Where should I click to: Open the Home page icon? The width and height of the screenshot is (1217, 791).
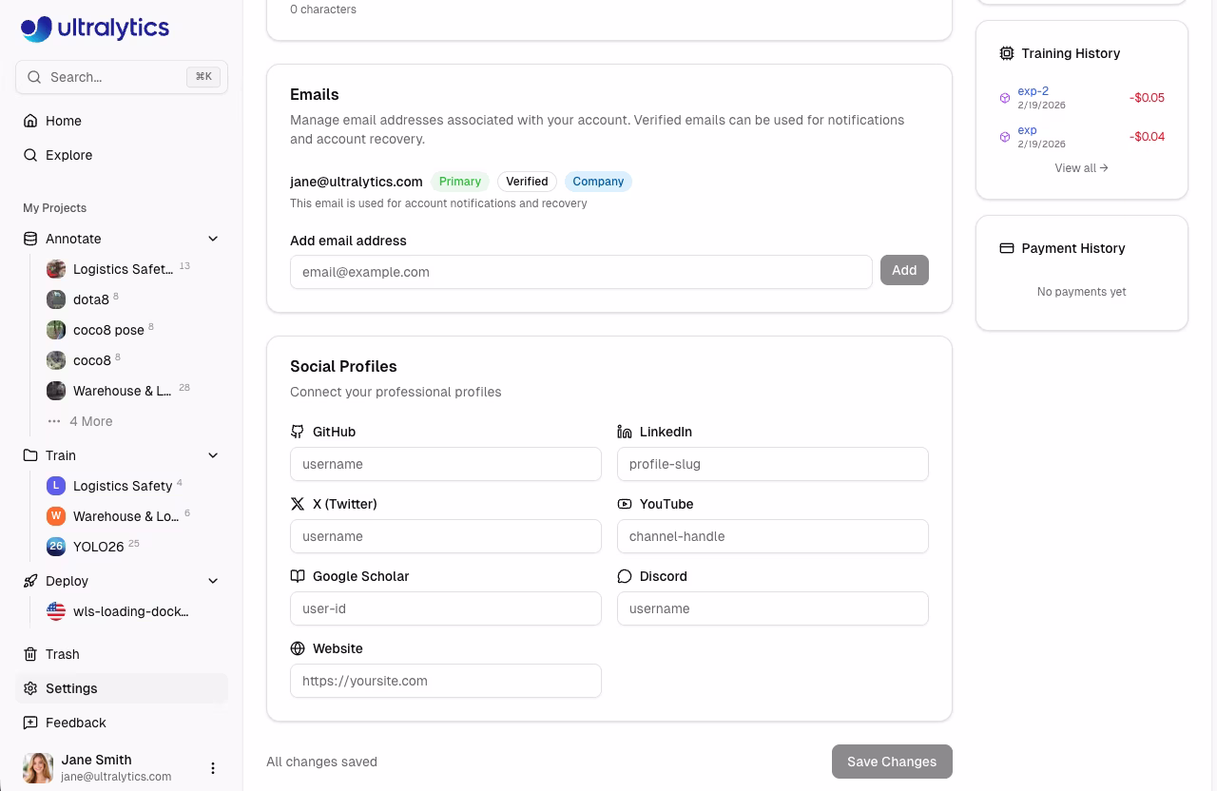point(30,121)
